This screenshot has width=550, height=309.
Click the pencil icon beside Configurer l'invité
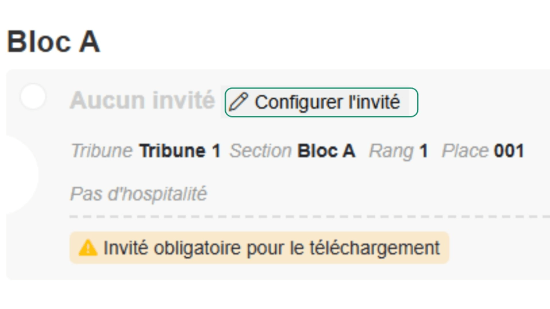coord(237,102)
